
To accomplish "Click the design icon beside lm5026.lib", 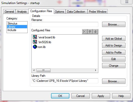I will coord(35,42).
